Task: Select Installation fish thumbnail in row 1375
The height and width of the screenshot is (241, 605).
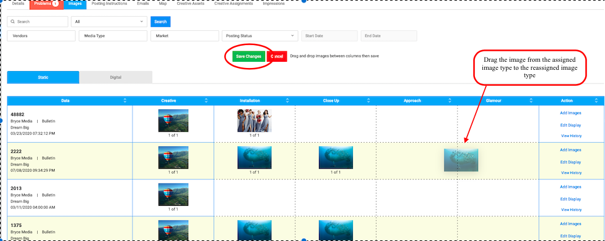Action: [255, 230]
